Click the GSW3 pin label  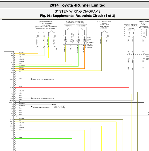(x=11, y=103)
